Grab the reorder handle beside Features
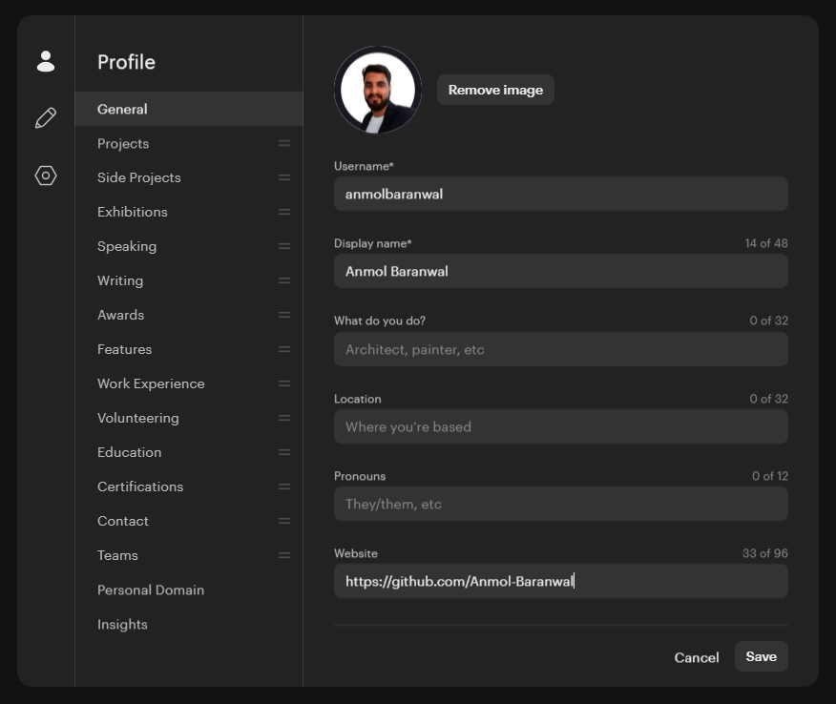Image resolution: width=836 pixels, height=704 pixels. 284,349
